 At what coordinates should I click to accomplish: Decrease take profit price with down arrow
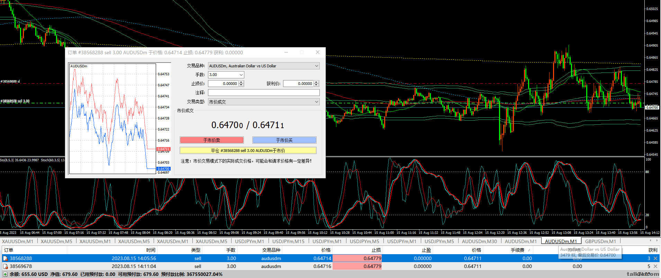click(316, 85)
